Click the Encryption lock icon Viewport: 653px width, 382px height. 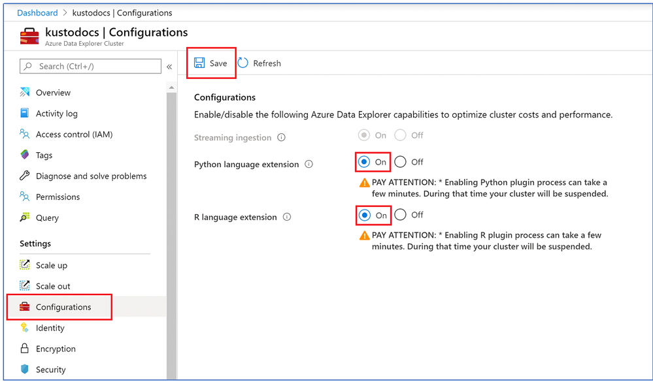(25, 349)
